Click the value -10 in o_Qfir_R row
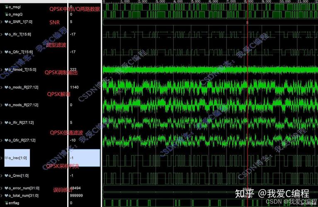This screenshot has height=207, width=318. click(73, 140)
